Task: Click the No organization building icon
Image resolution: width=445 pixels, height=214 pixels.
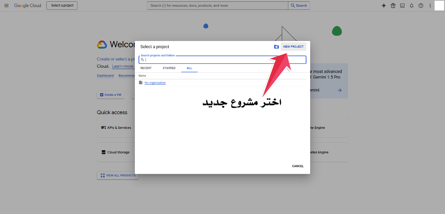Action: point(141,82)
